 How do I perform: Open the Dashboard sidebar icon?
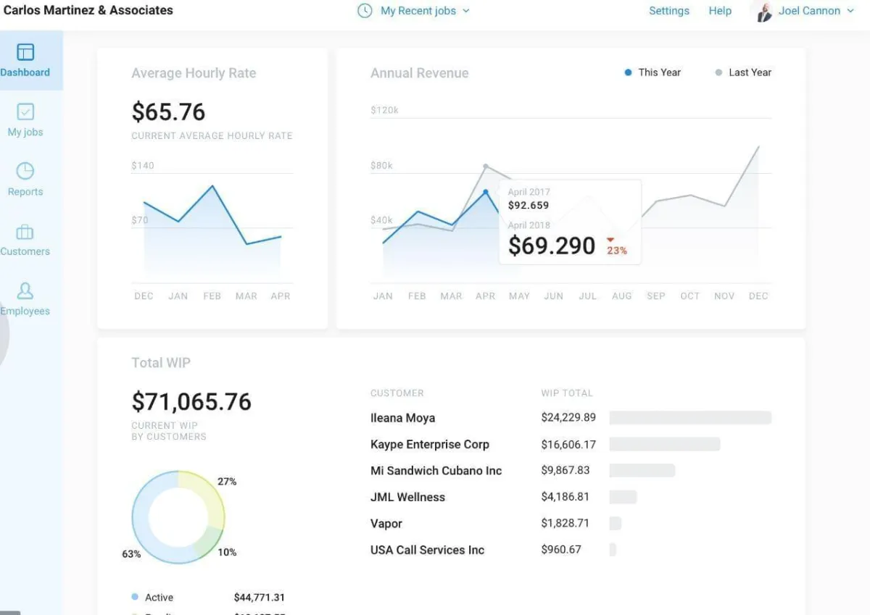click(x=25, y=52)
